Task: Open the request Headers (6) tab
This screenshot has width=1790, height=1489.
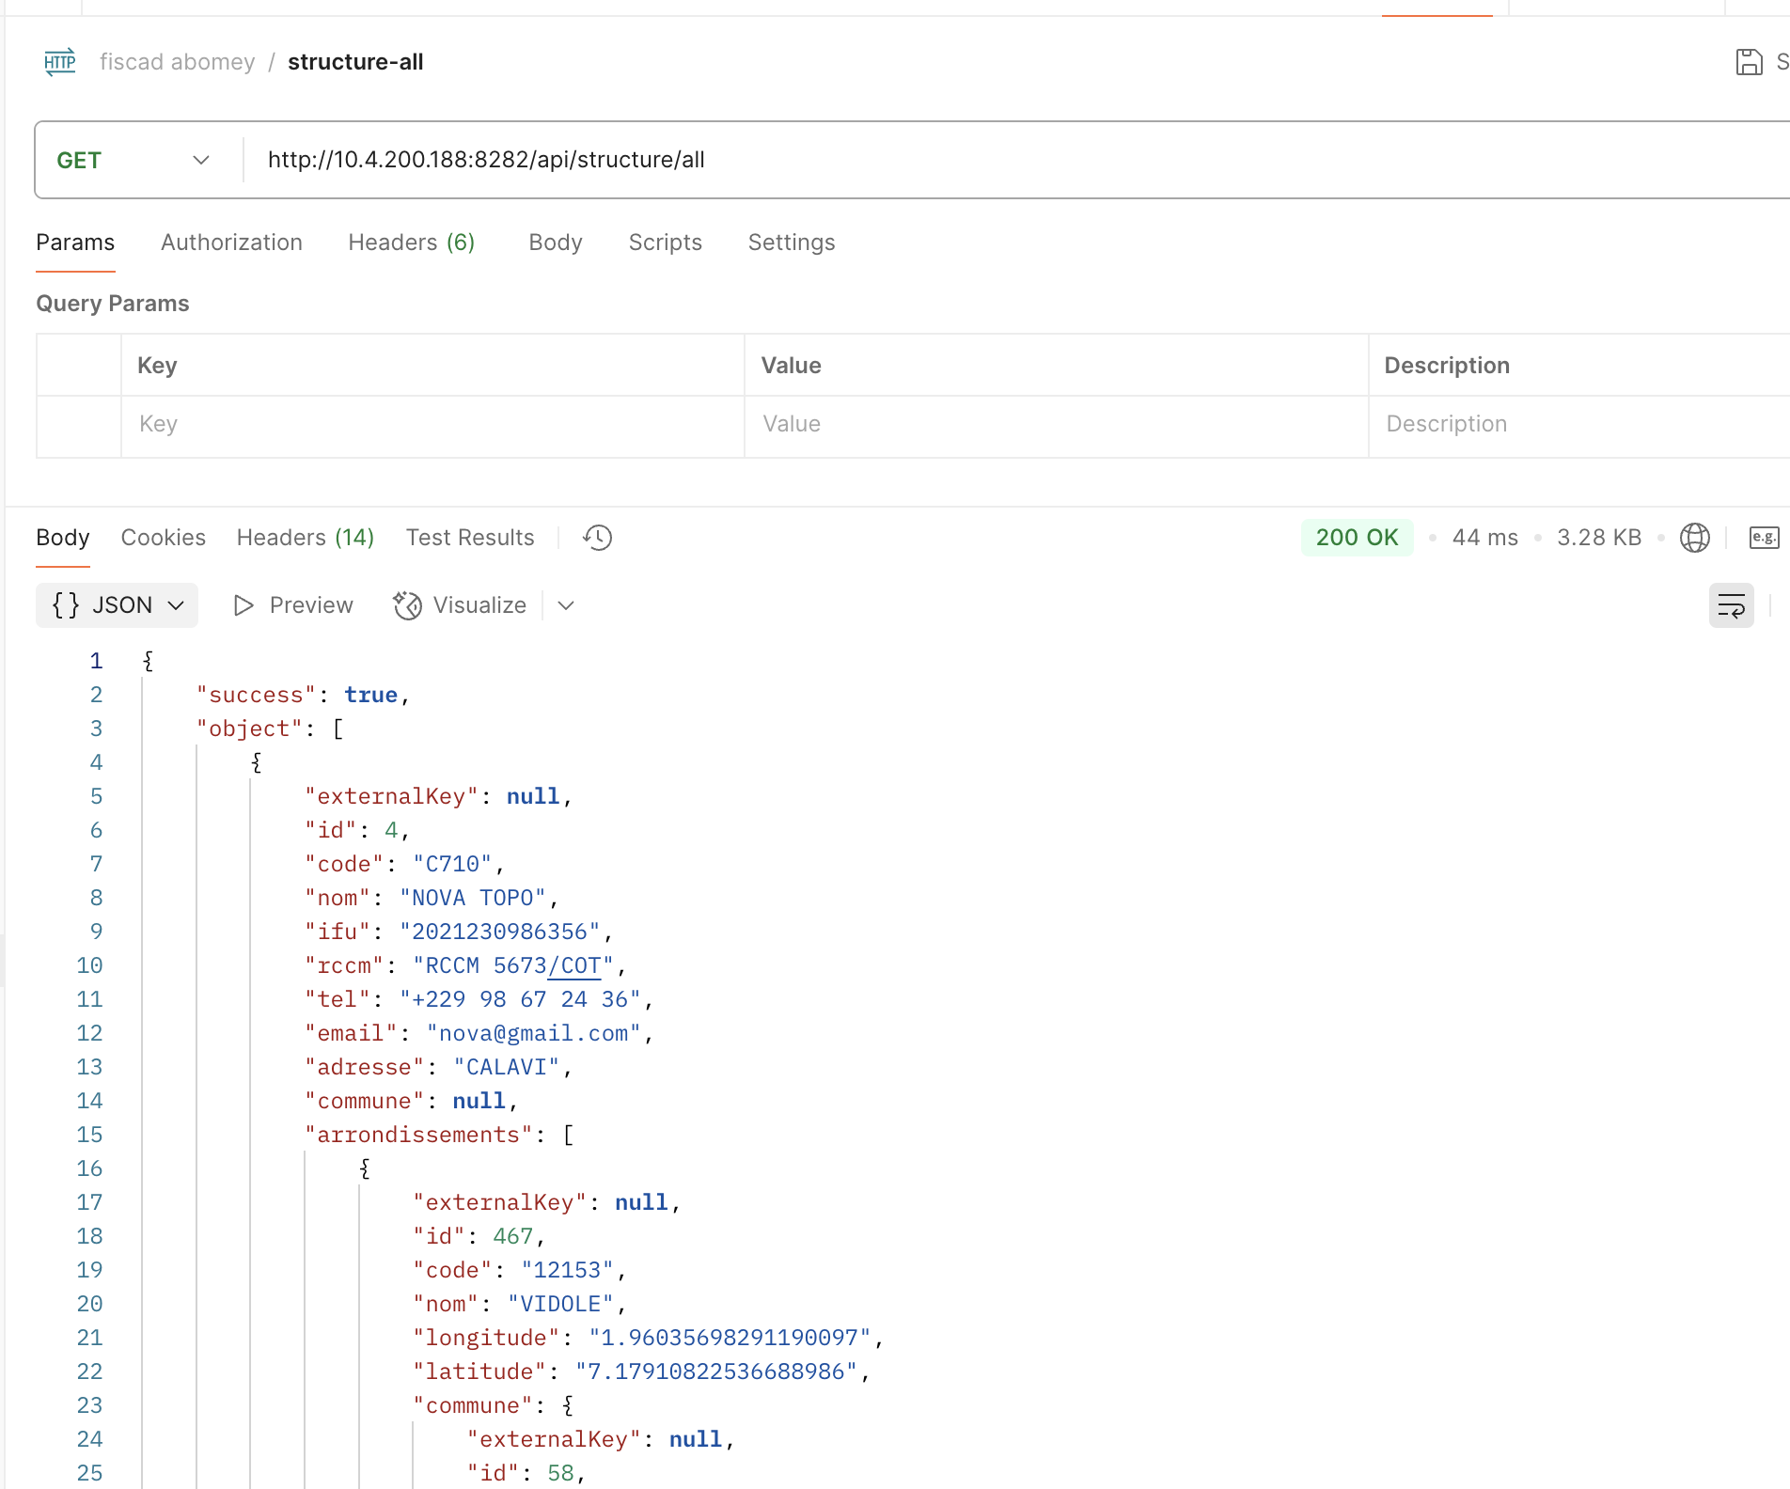Action: click(411, 243)
